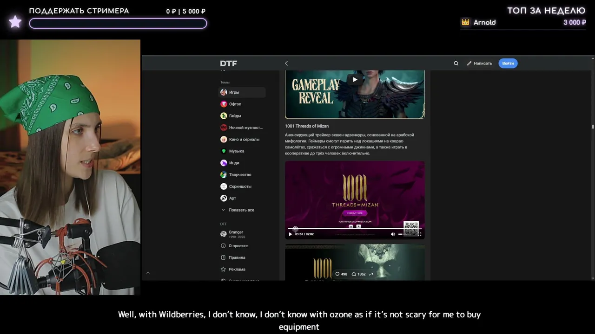Play the Gameplay Reveal video
595x334 pixels.
(x=355, y=79)
